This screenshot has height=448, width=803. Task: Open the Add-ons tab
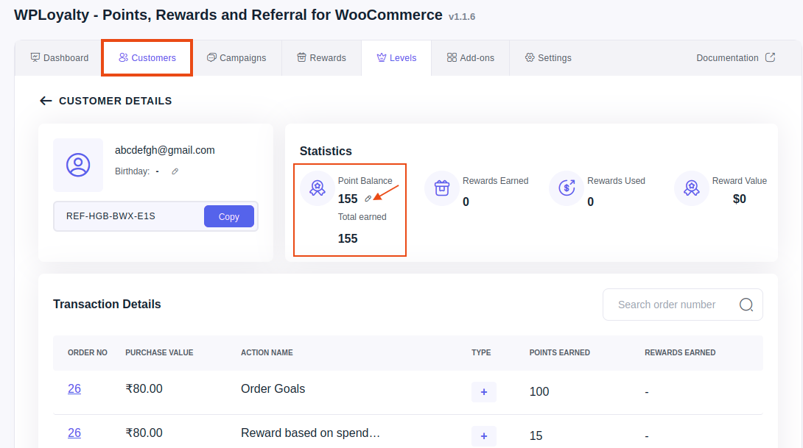tap(470, 58)
